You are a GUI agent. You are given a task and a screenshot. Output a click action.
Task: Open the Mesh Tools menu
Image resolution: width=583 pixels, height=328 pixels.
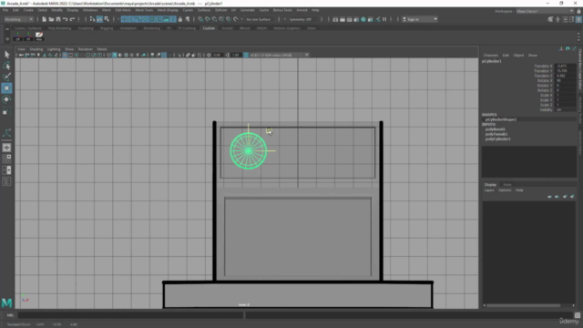(144, 10)
